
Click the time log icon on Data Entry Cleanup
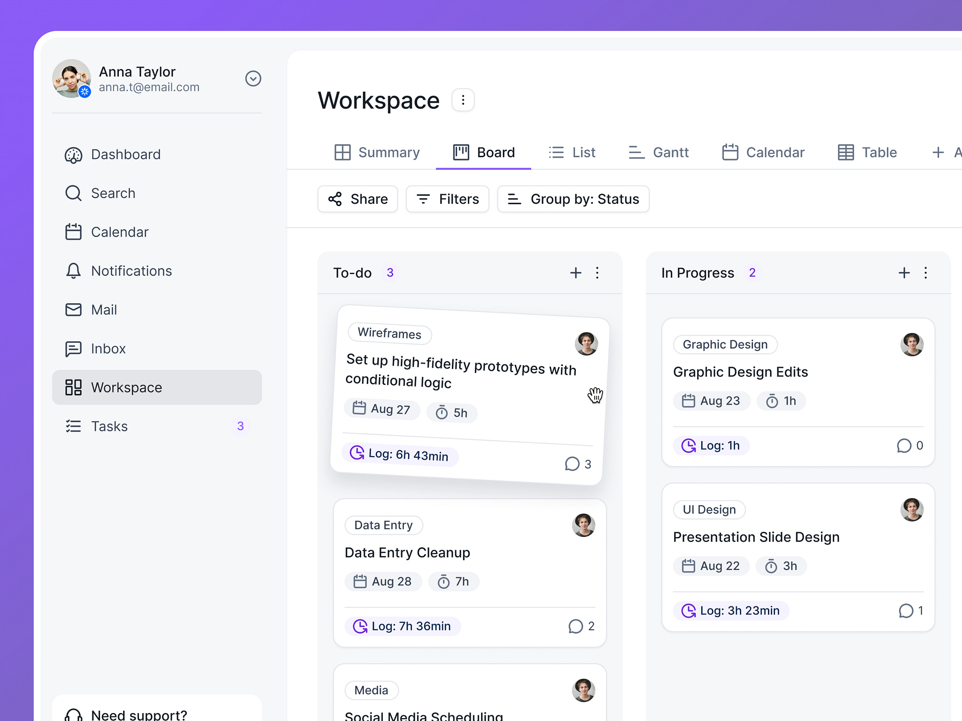coord(359,626)
